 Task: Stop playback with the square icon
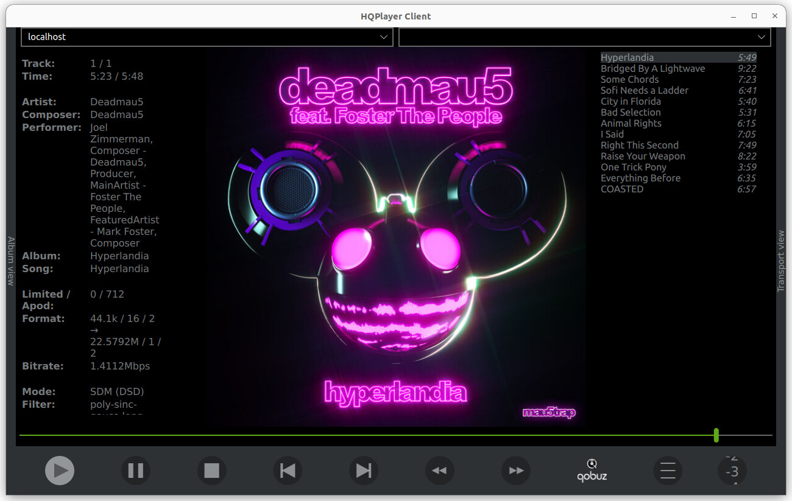click(211, 471)
